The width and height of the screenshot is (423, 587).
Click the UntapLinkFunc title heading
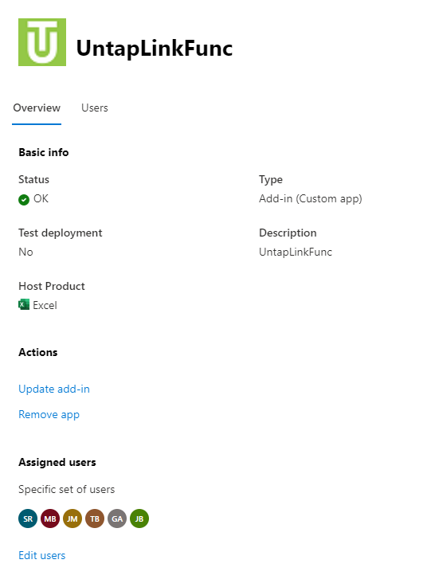point(155,49)
